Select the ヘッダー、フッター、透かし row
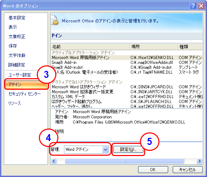 [127, 106]
